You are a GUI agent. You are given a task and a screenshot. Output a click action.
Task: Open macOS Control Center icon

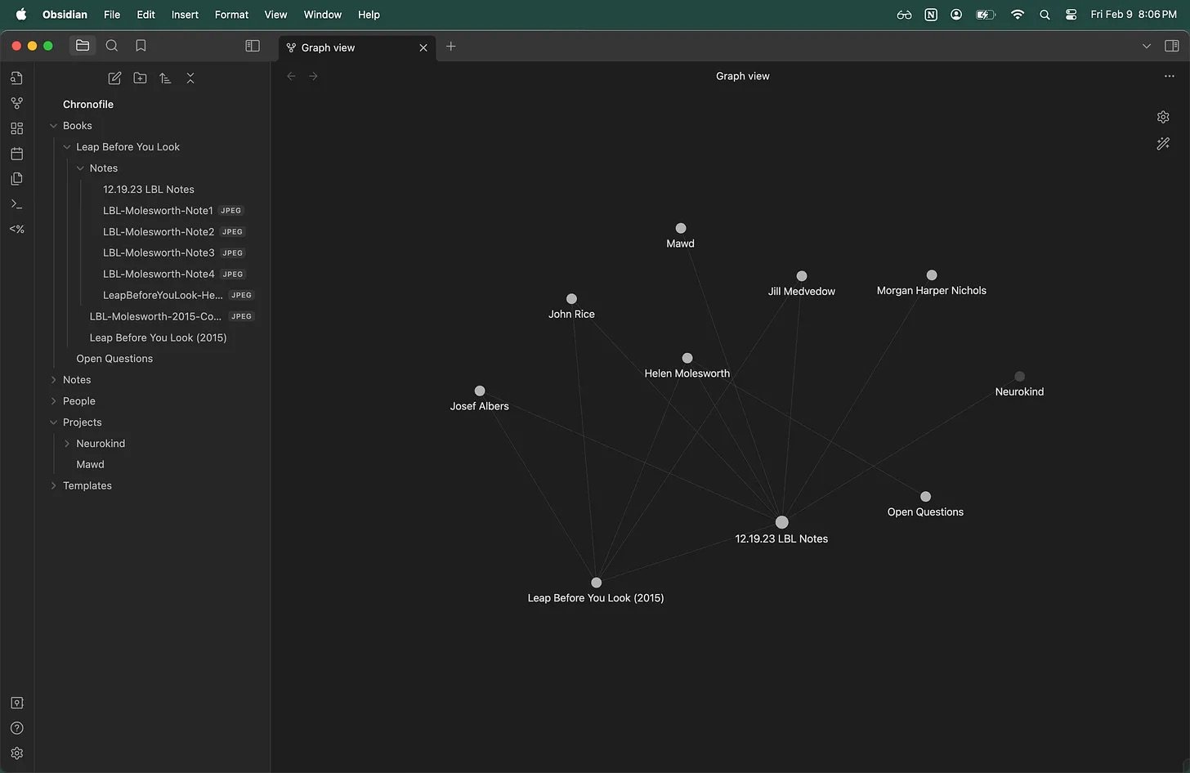coord(1071,15)
